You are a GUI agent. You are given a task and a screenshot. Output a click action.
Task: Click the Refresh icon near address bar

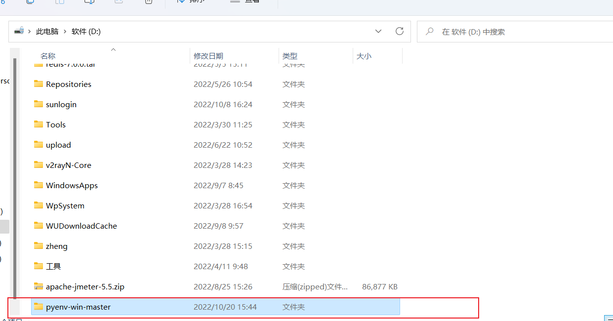tap(400, 31)
